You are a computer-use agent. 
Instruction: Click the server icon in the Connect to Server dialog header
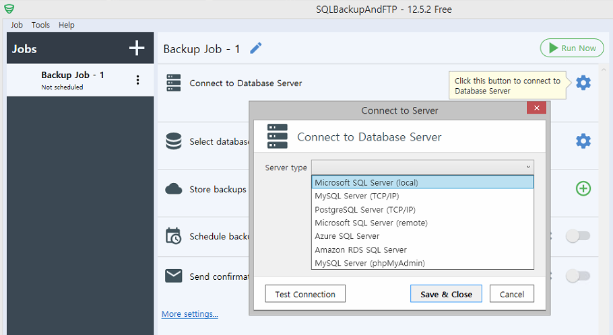(x=277, y=137)
